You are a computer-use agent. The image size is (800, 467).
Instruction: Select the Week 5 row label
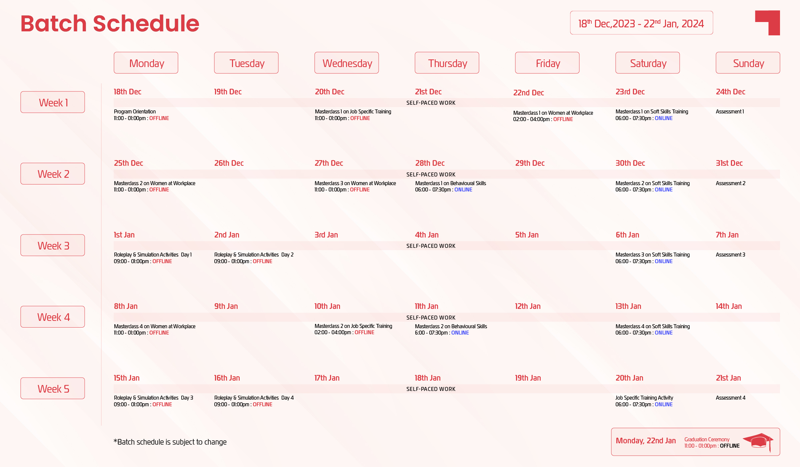click(x=53, y=389)
